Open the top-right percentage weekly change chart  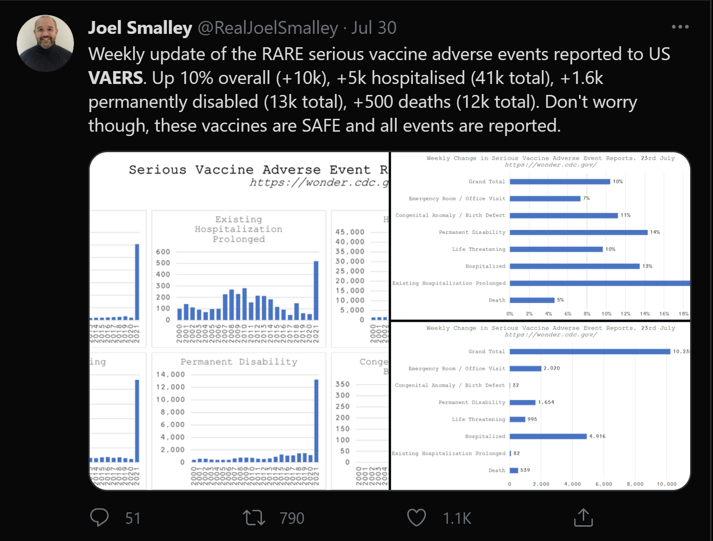coord(540,236)
